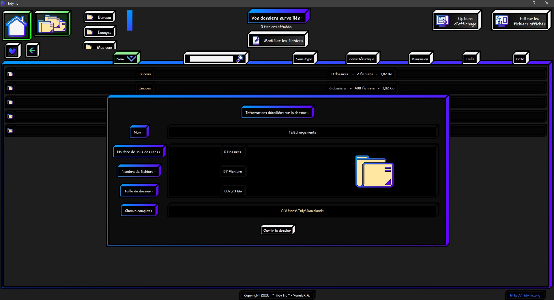Screen dimensions: 554x300
Task: Click the search text input field
Action: (x=211, y=59)
